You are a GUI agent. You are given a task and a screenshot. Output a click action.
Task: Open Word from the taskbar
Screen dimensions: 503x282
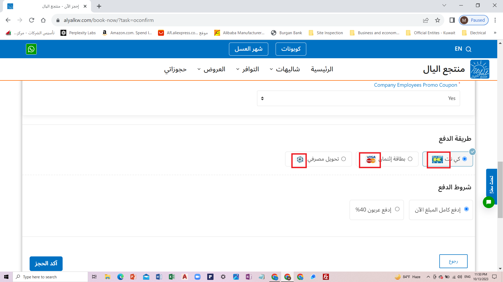tap(159, 277)
